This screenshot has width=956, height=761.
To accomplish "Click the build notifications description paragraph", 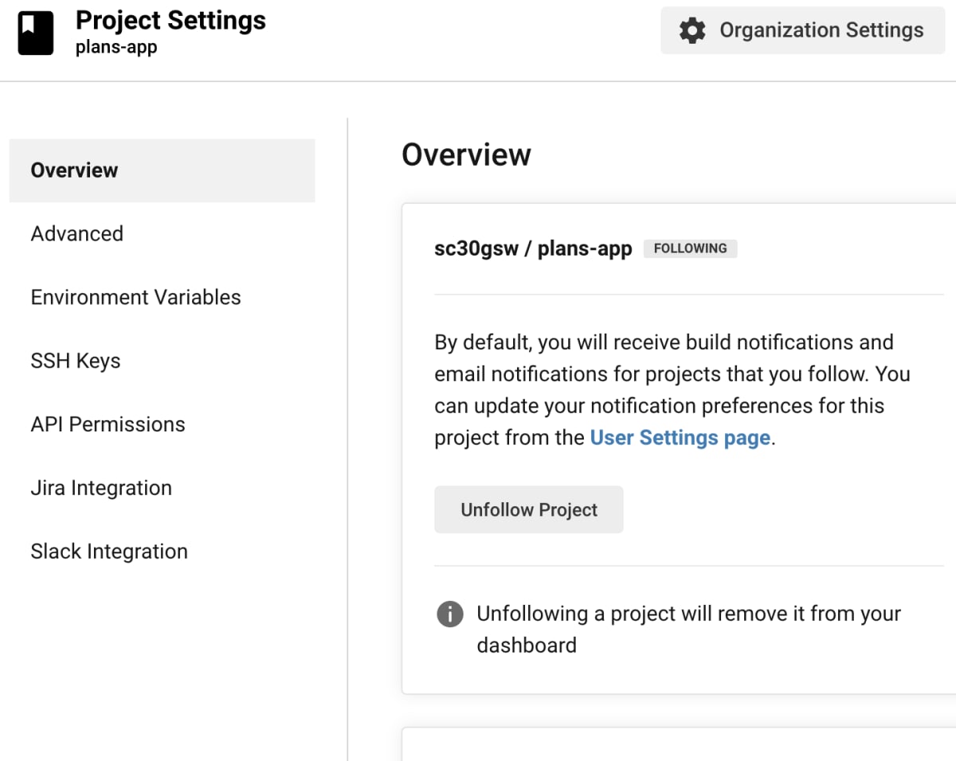I will tap(672, 390).
